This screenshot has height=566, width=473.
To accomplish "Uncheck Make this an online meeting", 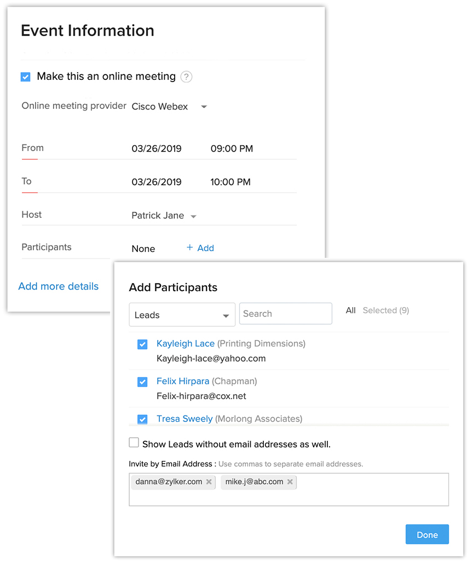I will (26, 77).
